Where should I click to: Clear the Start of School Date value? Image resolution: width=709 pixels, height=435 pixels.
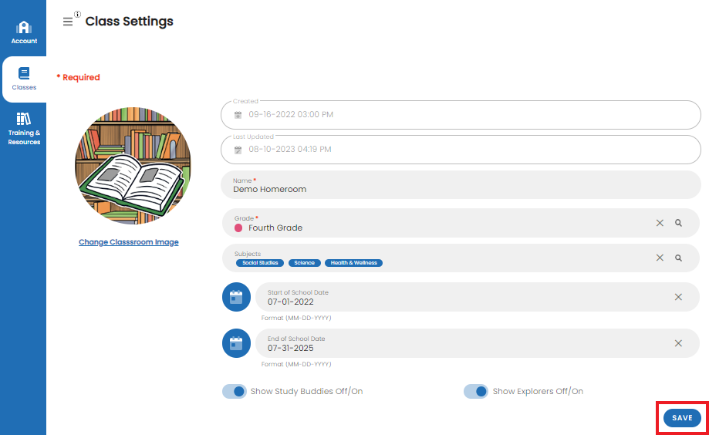678,297
